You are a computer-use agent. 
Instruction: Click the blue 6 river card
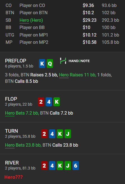pyautogui.click(x=76, y=166)
